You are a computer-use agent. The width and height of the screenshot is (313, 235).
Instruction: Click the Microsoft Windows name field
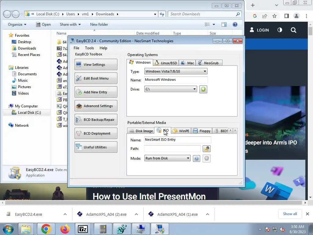click(176, 80)
